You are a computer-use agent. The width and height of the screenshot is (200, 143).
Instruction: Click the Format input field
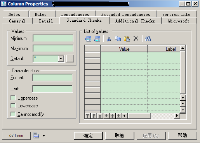52,78
